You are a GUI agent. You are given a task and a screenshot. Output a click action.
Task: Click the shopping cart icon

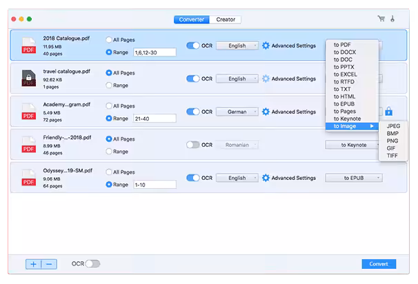[x=381, y=19]
